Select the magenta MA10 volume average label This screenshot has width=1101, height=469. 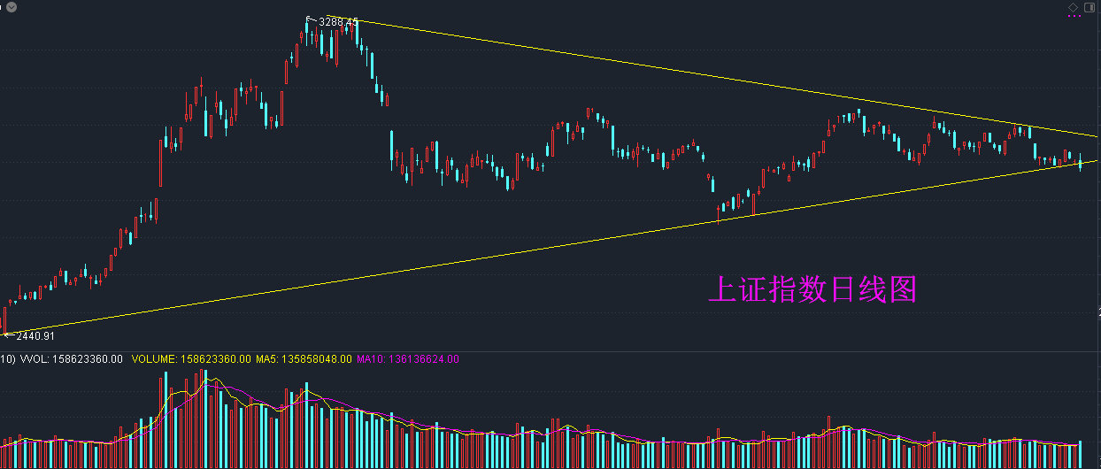tap(408, 359)
